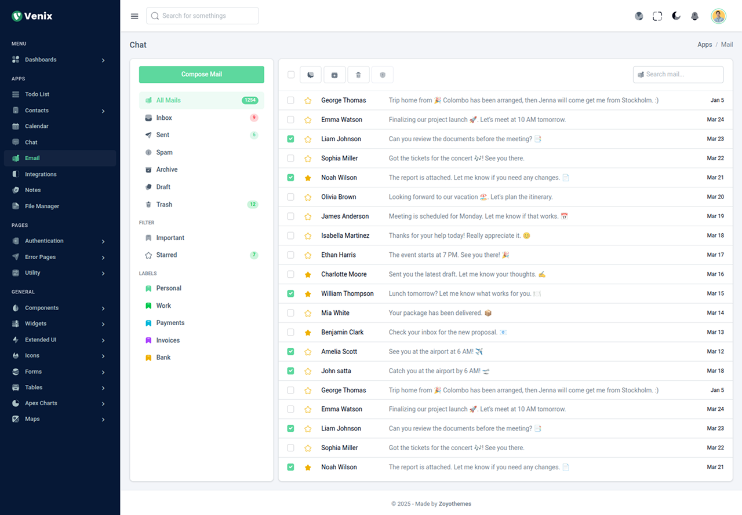
Task: Expand the Apex Charts section
Action: coord(58,403)
